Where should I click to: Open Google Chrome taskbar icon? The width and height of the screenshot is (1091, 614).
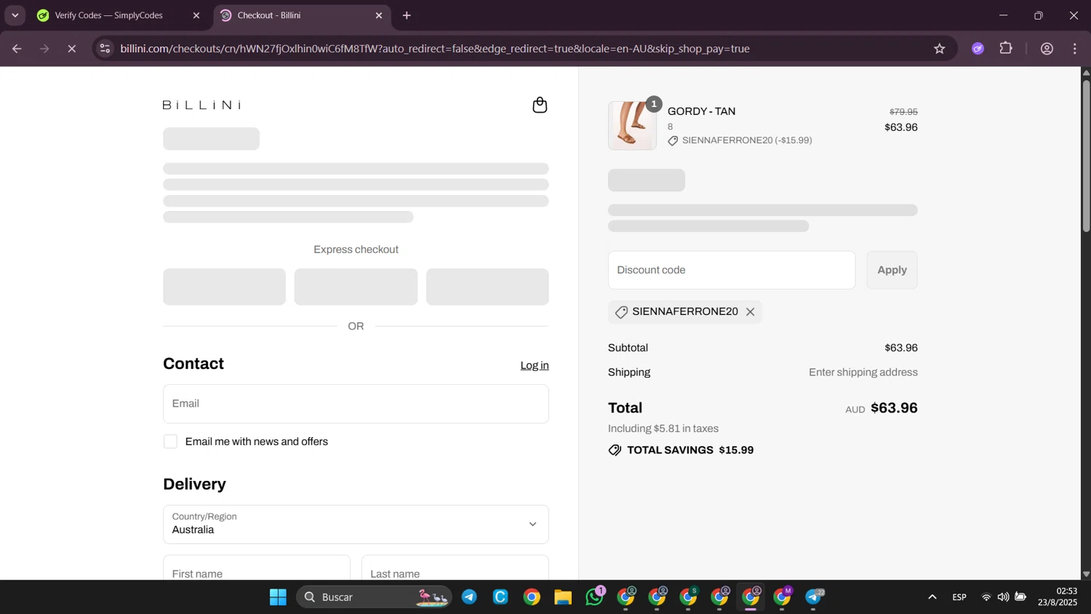coord(532,597)
